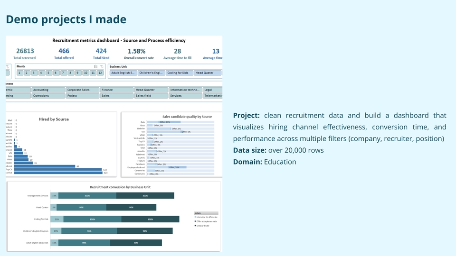
Task: Filter by Coding for Kids business unit
Action: (179, 73)
